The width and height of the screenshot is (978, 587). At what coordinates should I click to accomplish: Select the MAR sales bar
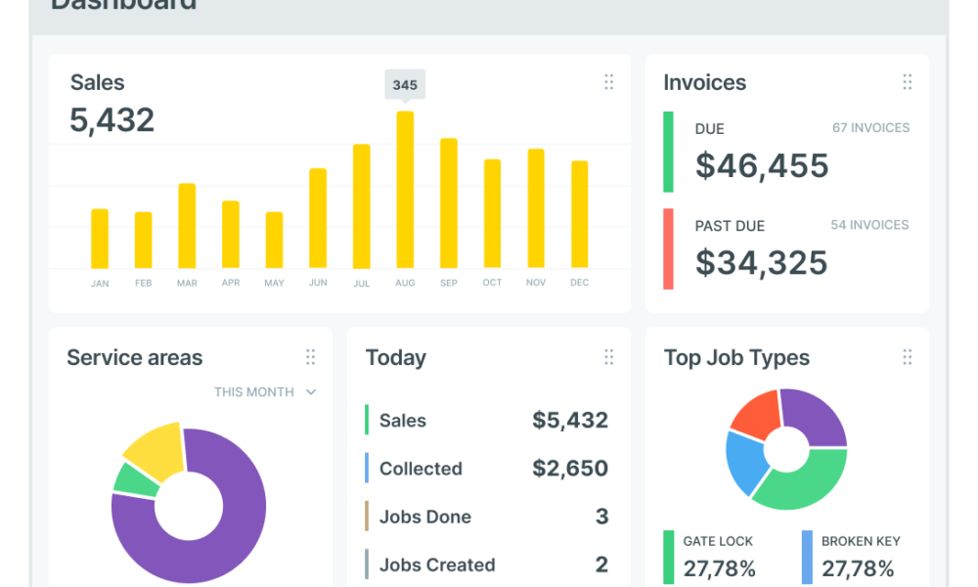tap(187, 226)
